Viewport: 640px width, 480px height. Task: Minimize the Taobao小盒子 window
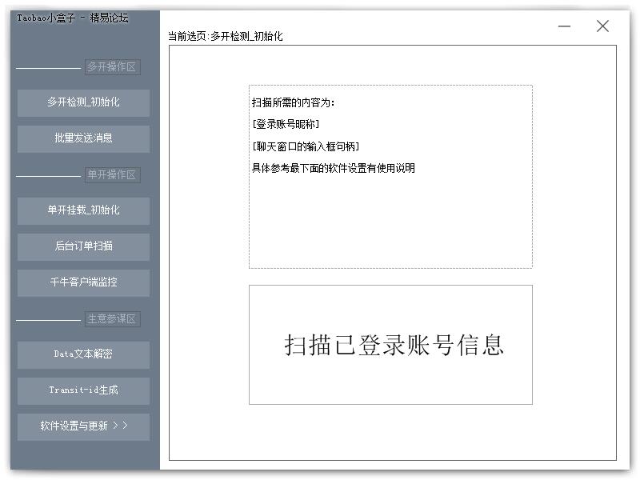click(x=564, y=26)
